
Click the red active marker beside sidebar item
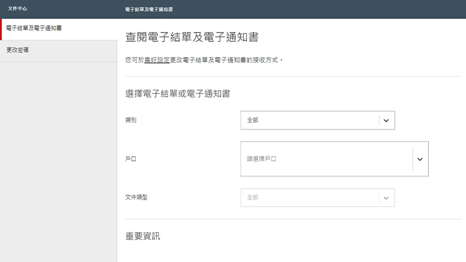[x=1, y=29]
